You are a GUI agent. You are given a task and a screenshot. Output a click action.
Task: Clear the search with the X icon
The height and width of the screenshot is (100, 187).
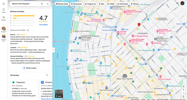point(48,4)
